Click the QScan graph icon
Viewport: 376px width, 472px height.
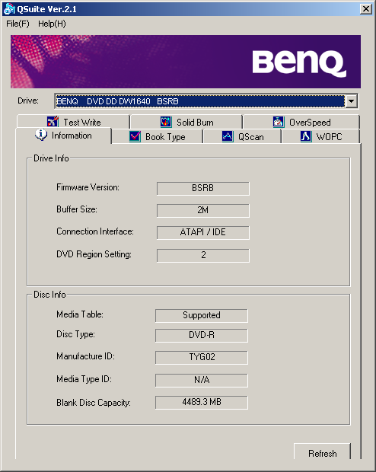click(x=228, y=137)
